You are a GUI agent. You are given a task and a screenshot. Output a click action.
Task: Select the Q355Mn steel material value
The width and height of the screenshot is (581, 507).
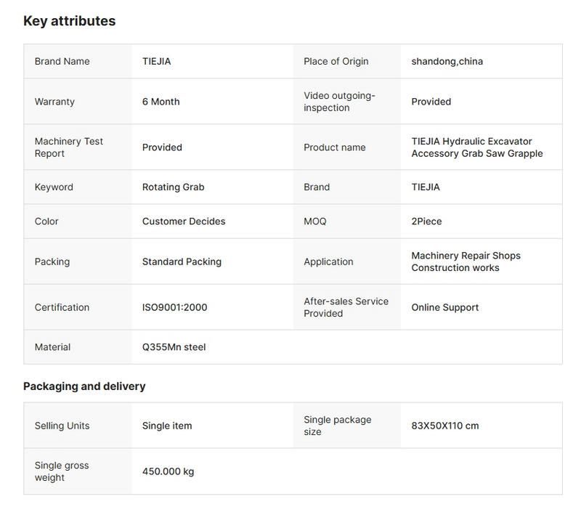pyautogui.click(x=174, y=347)
